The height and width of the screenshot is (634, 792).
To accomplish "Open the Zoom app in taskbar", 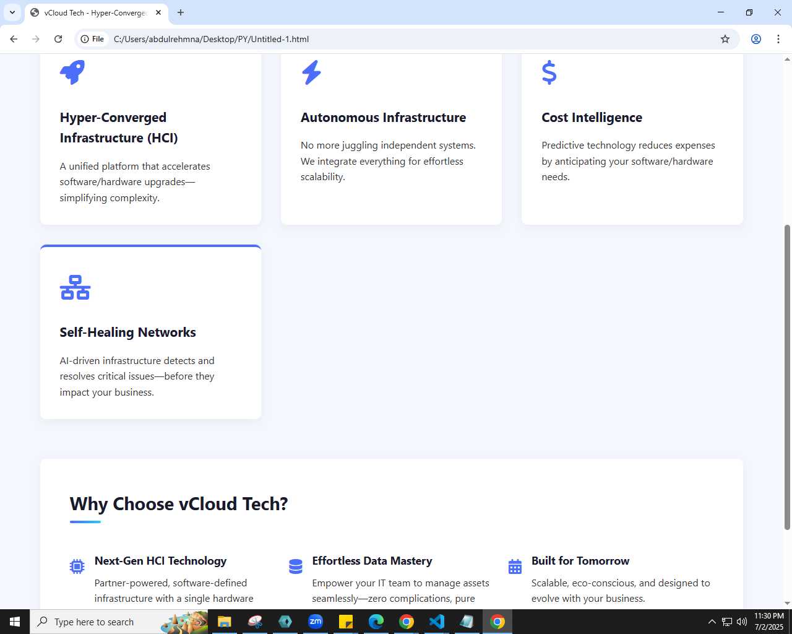I will (x=316, y=622).
